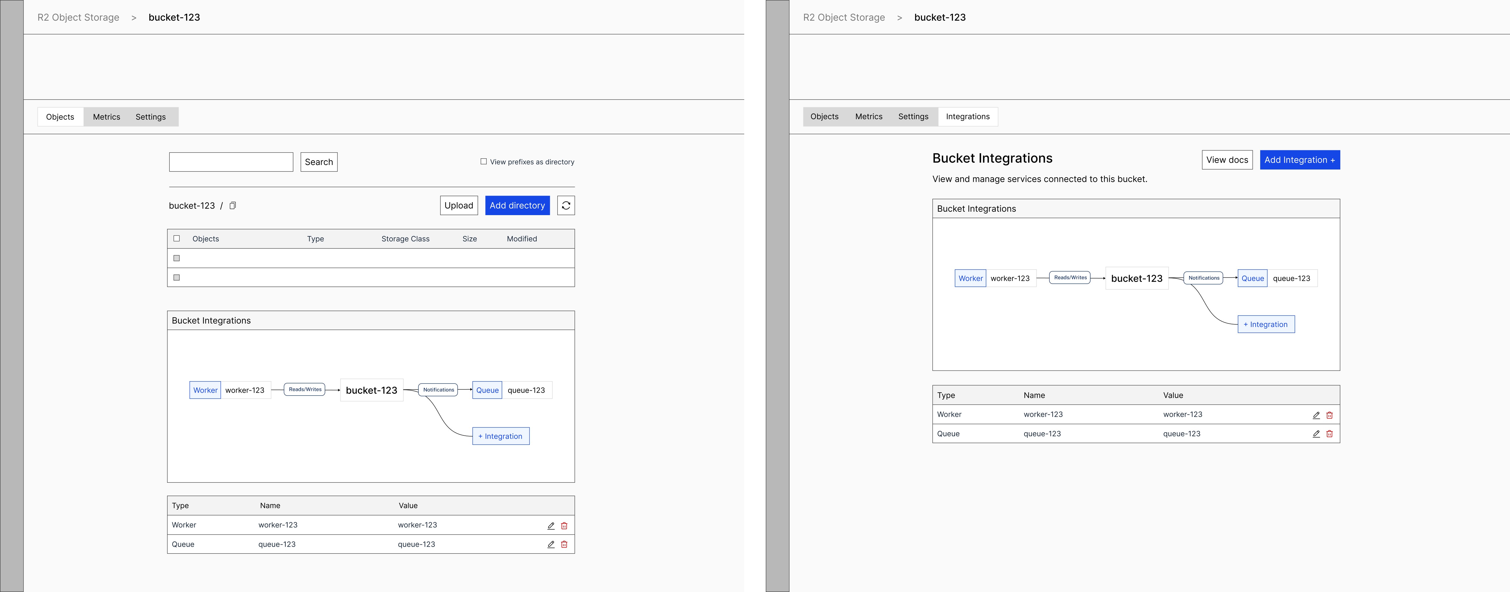Screen dimensions: 1510x592
Task: Click the View docs button
Action: pos(1227,160)
